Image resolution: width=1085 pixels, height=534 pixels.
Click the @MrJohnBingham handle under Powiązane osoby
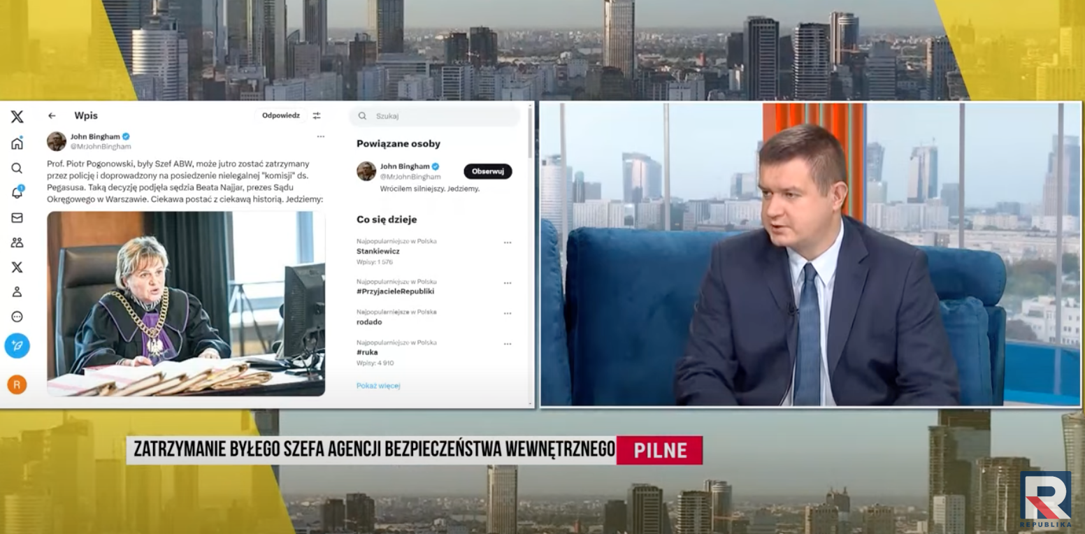point(410,177)
